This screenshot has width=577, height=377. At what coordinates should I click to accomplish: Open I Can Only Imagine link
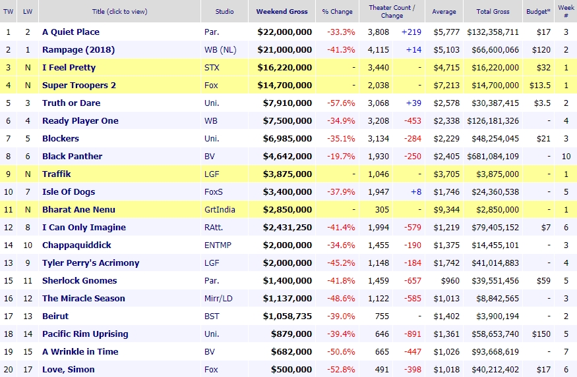(x=84, y=227)
